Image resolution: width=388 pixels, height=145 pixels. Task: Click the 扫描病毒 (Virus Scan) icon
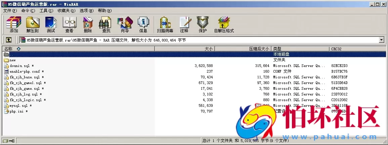[x=165, y=25]
